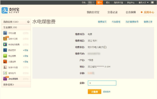Click the 水电煤缴费 page heading
157x99 pixels.
click(44, 22)
